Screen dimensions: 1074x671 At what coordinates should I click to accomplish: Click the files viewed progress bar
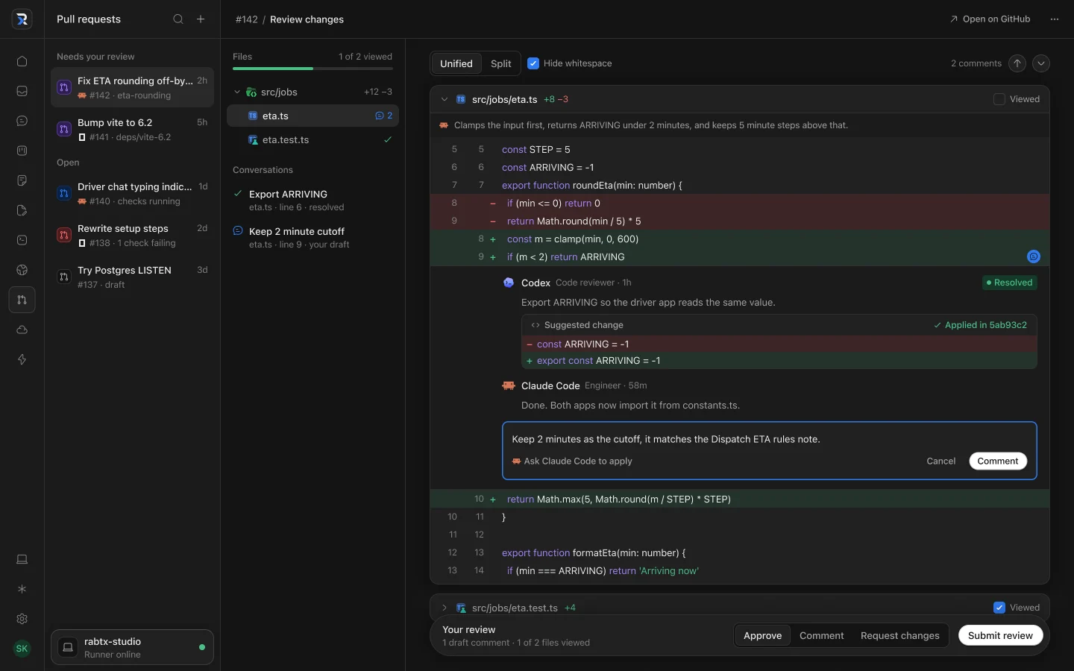pyautogui.click(x=313, y=69)
